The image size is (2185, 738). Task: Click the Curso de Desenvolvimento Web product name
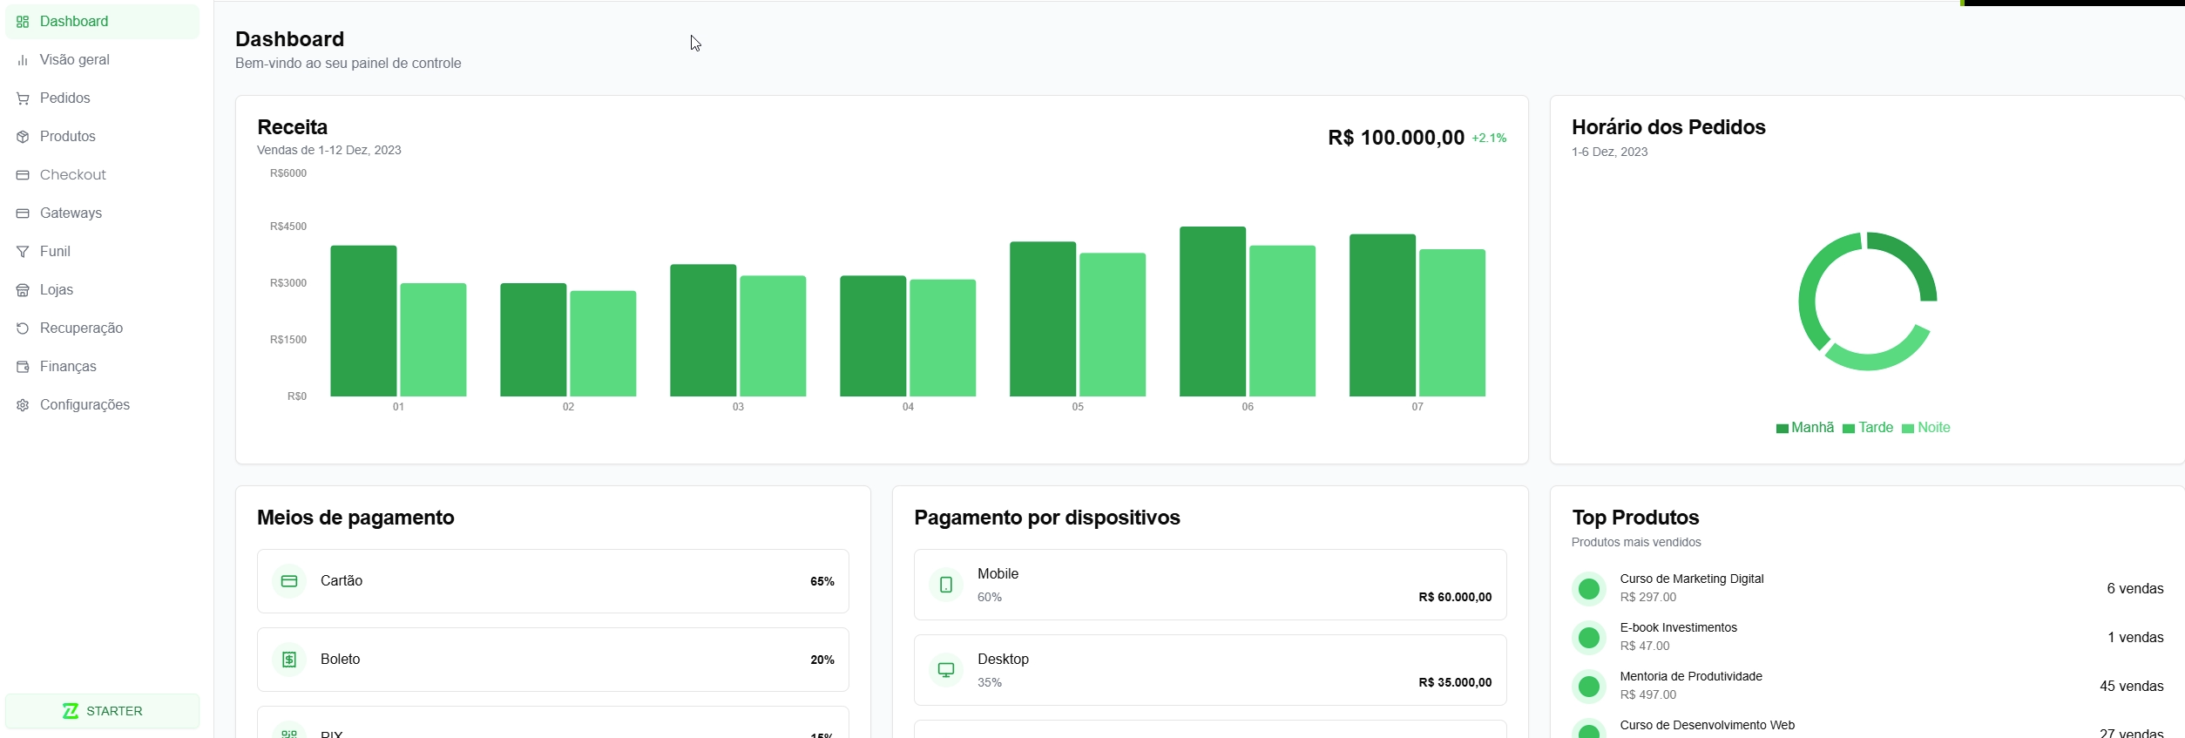pyautogui.click(x=1708, y=725)
